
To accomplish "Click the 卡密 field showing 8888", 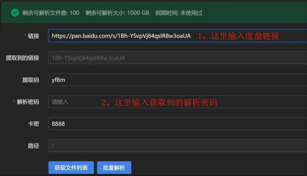I will pyautogui.click(x=114, y=124).
